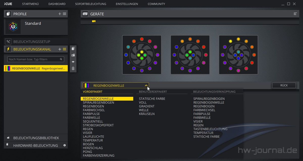Click rainbow swatch beside Regenbogenwelle channel entry
This screenshot has width=303, height=161.
pyautogui.click(x=8, y=68)
